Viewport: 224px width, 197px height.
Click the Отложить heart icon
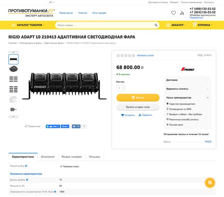click(x=122, y=115)
